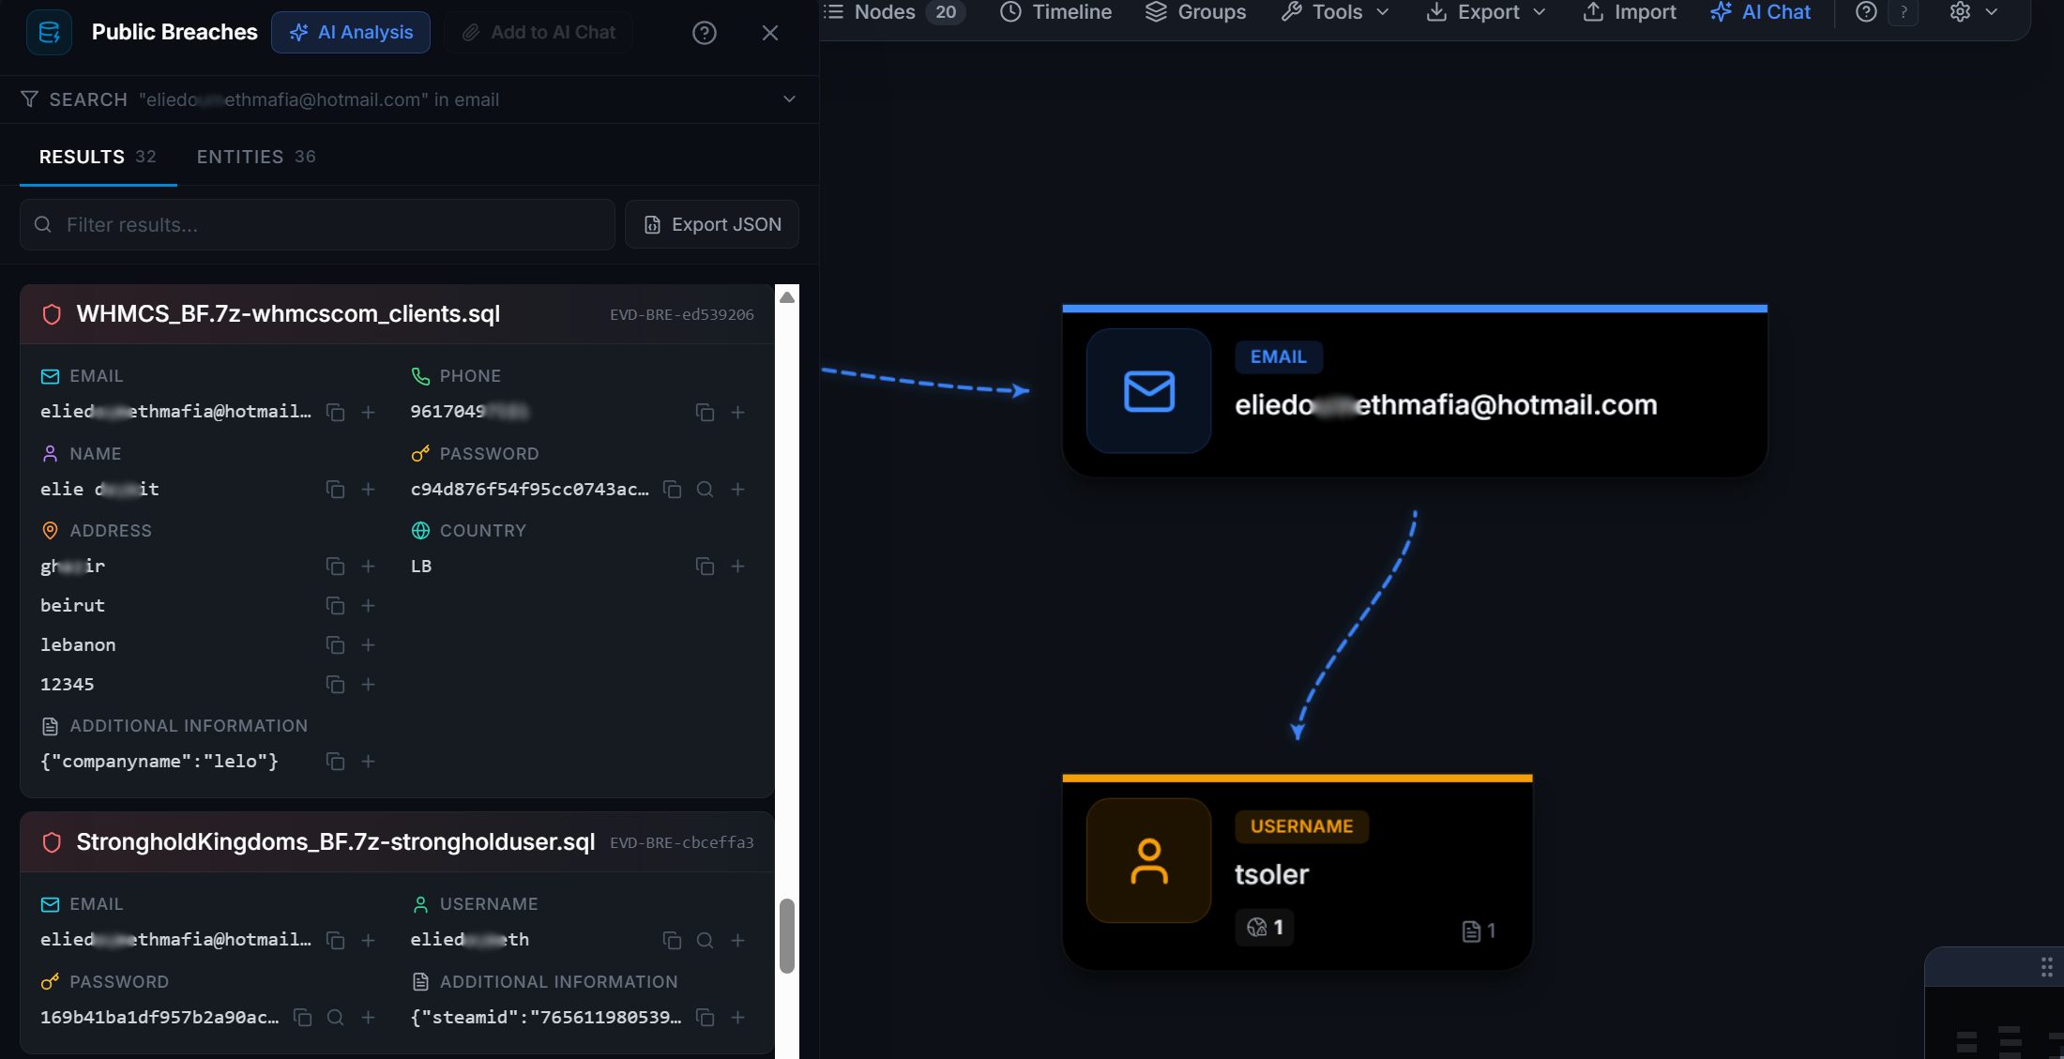Viewport: 2064px width, 1059px height.
Task: Click the Export JSON button
Action: 712,224
